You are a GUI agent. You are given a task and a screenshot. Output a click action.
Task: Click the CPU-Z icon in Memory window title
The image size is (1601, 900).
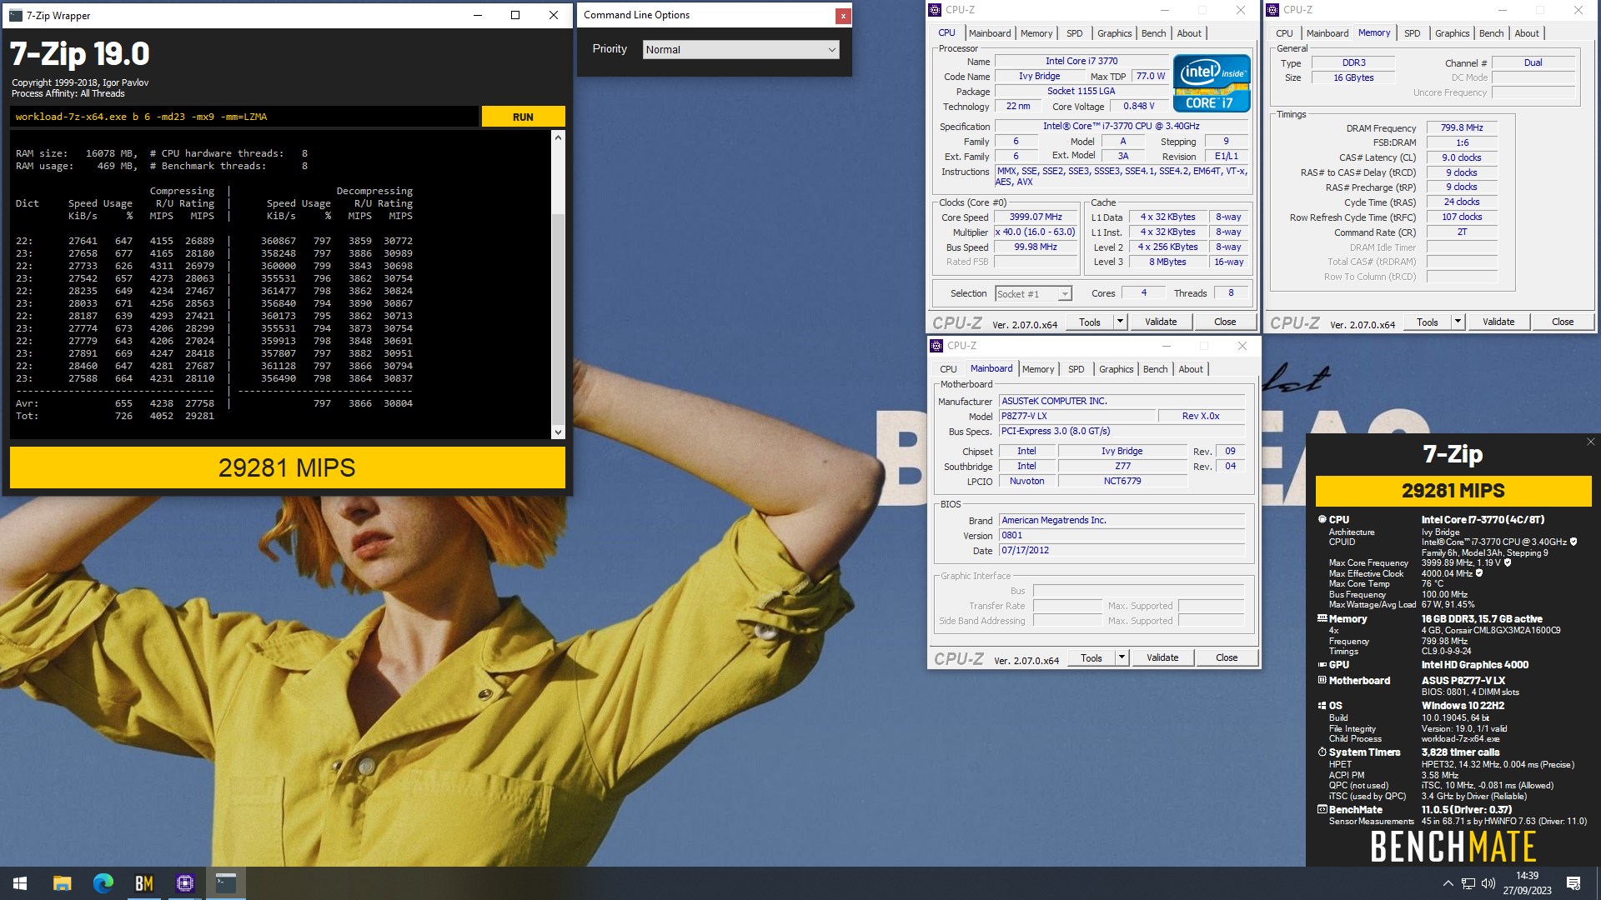[x=1273, y=10]
